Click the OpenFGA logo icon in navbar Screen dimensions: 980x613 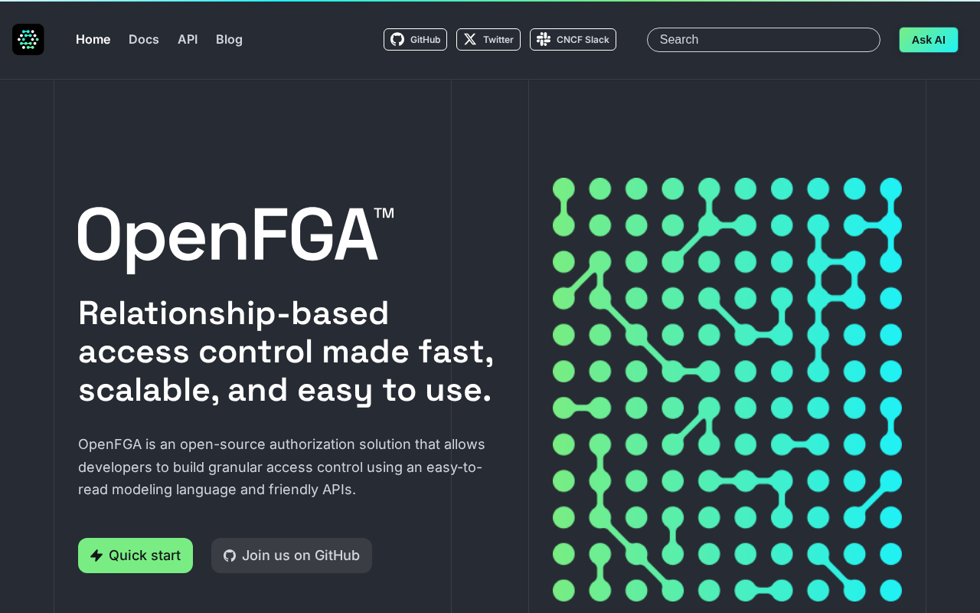pyautogui.click(x=28, y=39)
